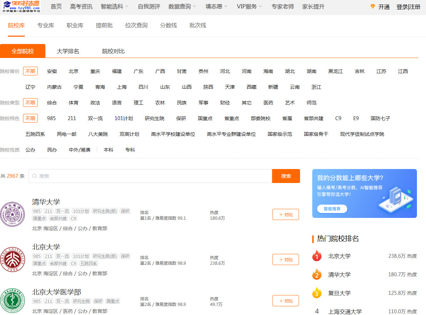Filter school type by 理工
Screen dimensions: 426x315
pos(139,103)
